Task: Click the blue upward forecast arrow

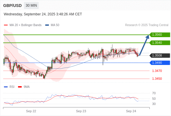Action: point(144,45)
